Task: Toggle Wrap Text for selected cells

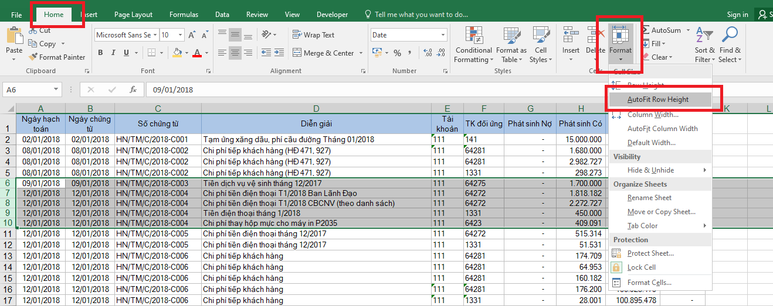Action: pos(313,35)
